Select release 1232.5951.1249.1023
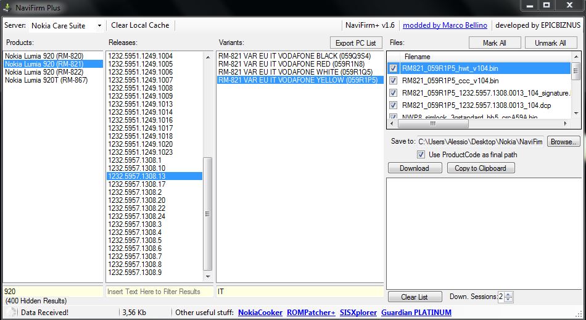The width and height of the screenshot is (586, 320). click(154, 152)
